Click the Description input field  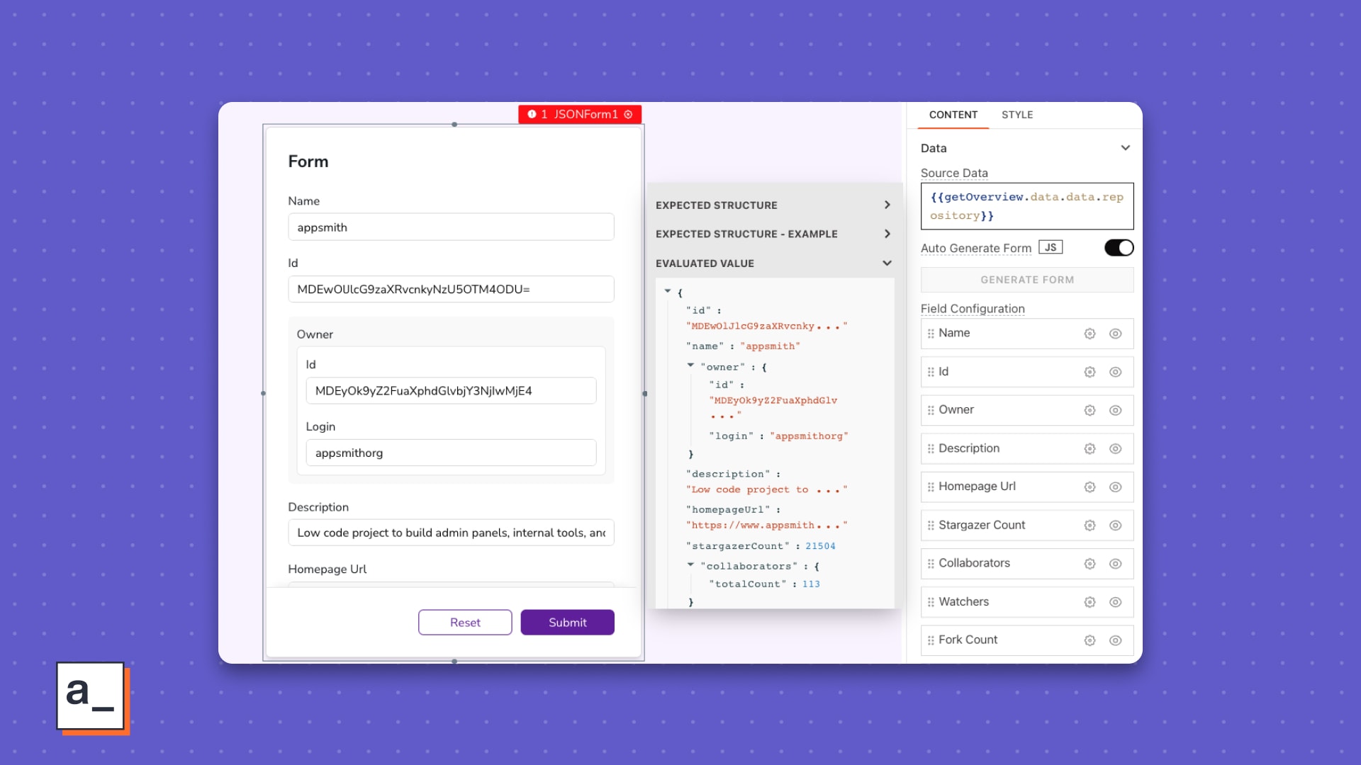coord(451,533)
